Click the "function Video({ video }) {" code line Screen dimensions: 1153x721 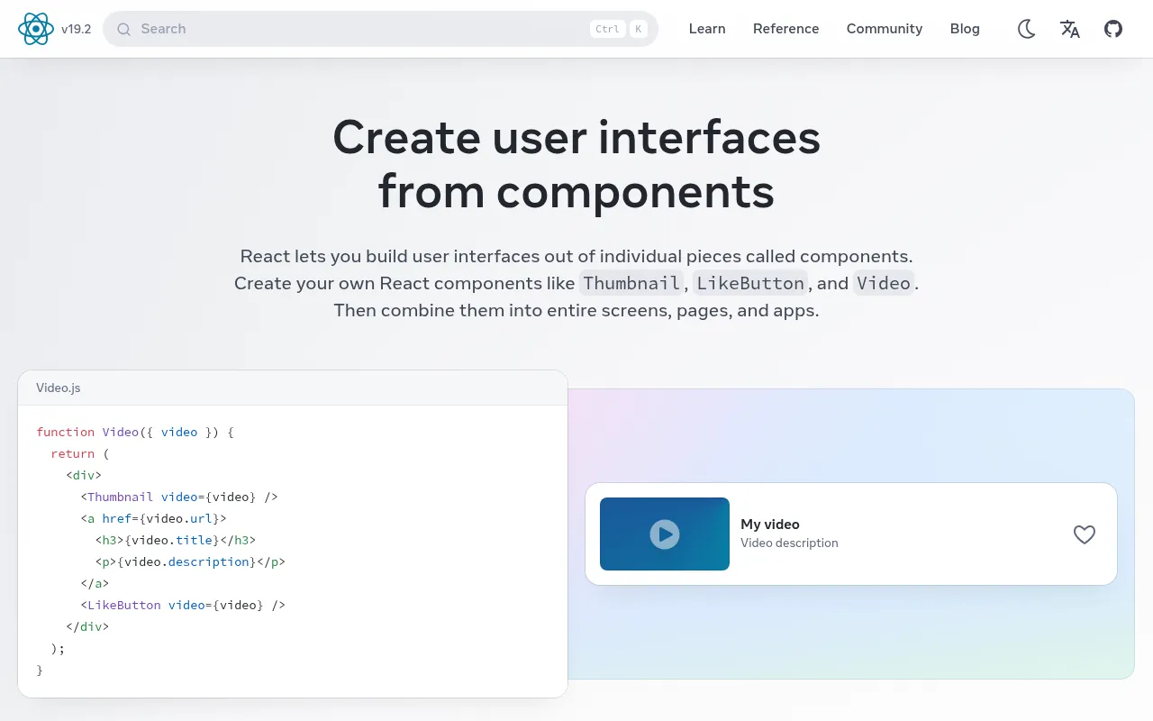[x=135, y=432]
